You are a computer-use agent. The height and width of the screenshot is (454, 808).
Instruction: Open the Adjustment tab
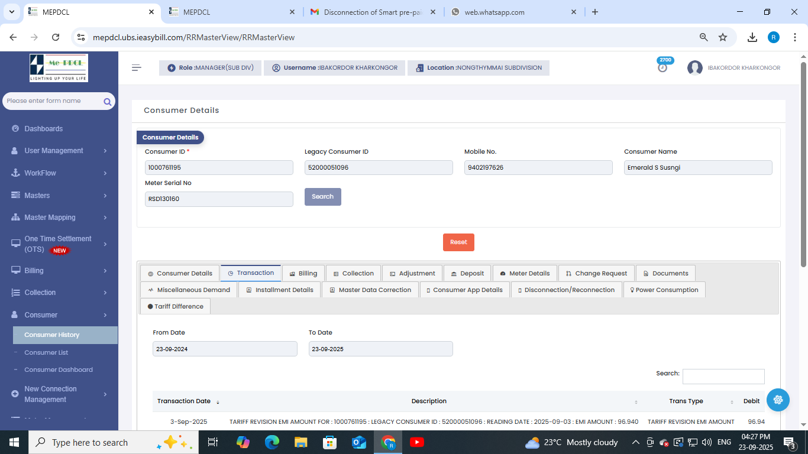[412, 273]
